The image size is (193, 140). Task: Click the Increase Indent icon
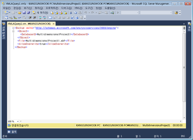(34, 18)
